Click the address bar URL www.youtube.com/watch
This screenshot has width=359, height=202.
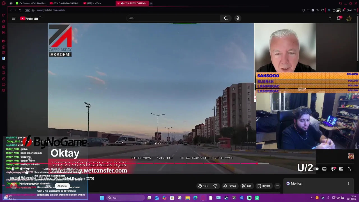pyautogui.click(x=51, y=10)
